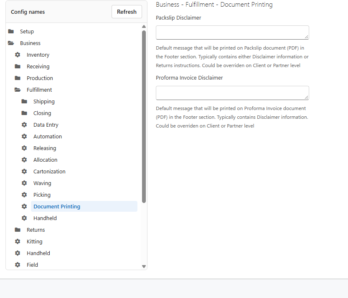This screenshot has width=348, height=298.
Task: Click the Packslip Disclaimer text area
Action: point(232,33)
